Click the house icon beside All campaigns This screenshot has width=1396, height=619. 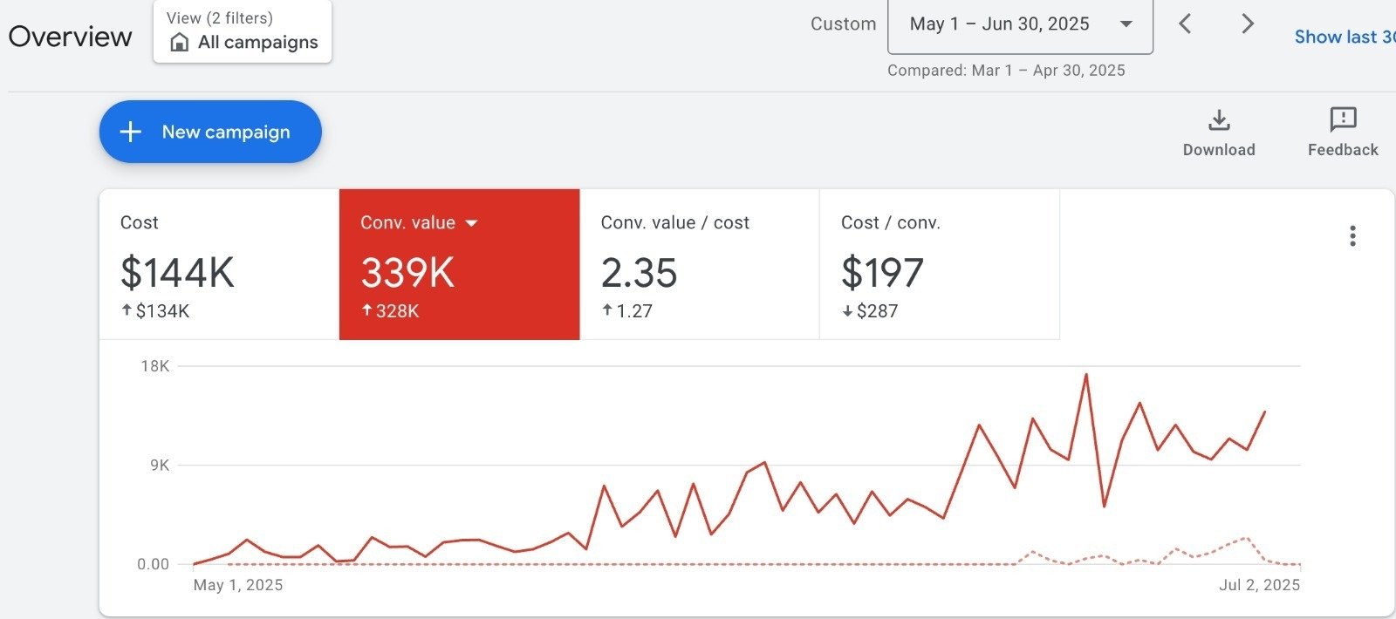(x=180, y=43)
